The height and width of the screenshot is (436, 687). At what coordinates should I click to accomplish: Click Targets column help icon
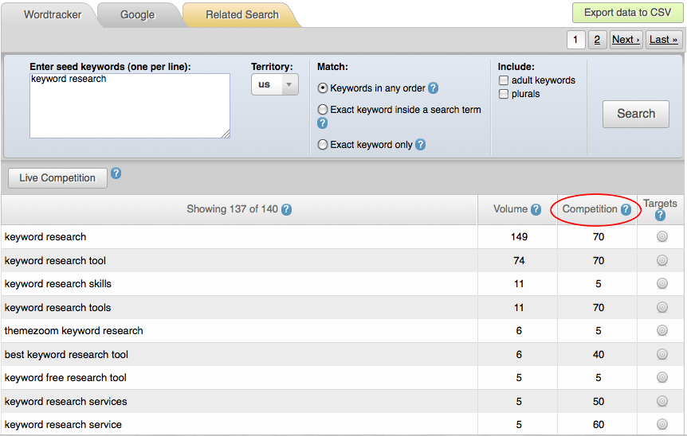(x=660, y=215)
